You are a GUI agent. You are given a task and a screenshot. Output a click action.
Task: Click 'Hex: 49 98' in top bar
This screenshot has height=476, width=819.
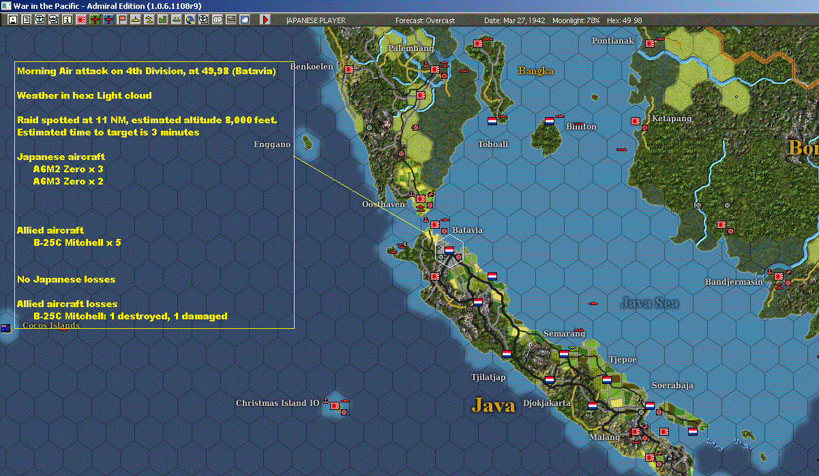point(624,20)
